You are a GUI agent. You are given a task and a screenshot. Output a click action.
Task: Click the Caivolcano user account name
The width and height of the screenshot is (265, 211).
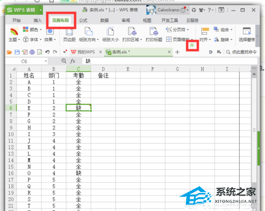(x=169, y=10)
